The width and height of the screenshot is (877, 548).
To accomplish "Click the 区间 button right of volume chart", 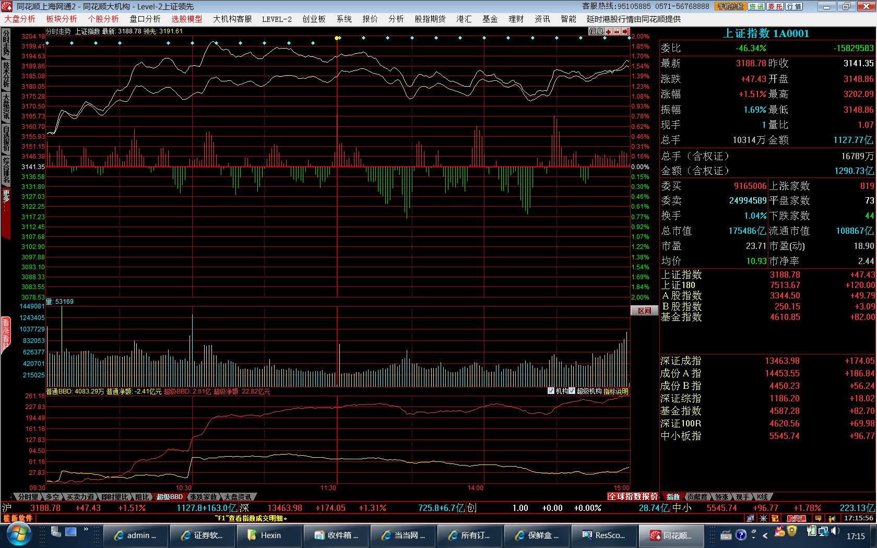I will point(645,311).
